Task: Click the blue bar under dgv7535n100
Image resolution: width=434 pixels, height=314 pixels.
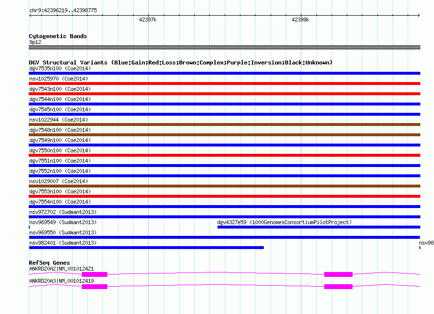Action: [x=224, y=73]
